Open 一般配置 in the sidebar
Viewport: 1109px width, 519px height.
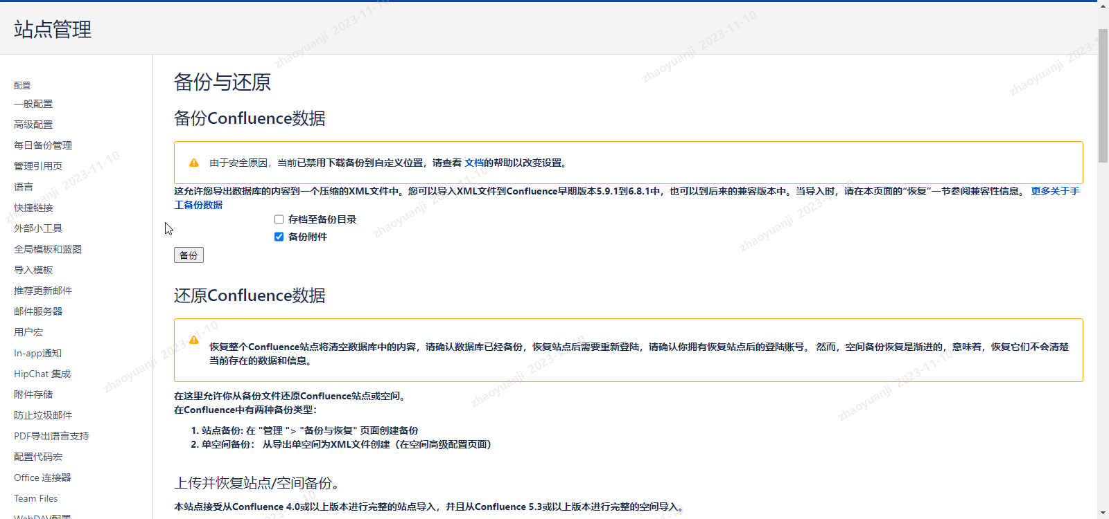(x=33, y=104)
